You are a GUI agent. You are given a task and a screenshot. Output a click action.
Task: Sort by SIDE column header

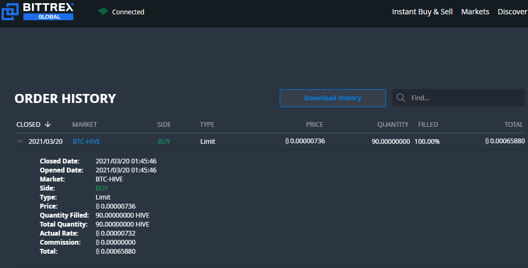(x=164, y=124)
